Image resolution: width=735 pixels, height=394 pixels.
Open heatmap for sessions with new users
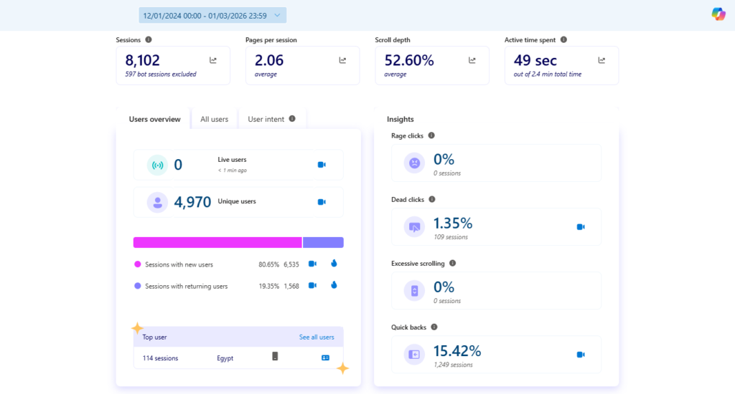pyautogui.click(x=334, y=264)
